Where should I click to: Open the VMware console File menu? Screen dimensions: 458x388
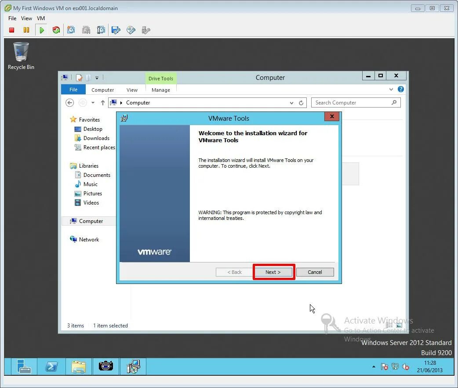(12, 18)
